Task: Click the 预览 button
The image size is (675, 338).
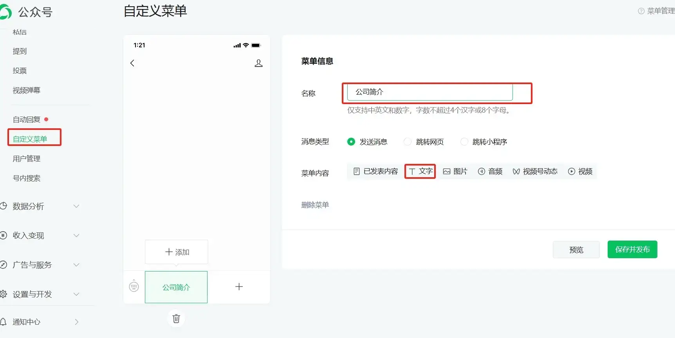Action: tap(576, 250)
